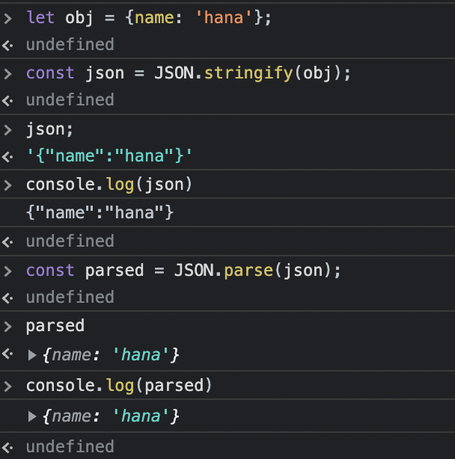This screenshot has height=459, width=455.
Task: Click the input chevron beside 'const parsed'
Action: coord(8,271)
